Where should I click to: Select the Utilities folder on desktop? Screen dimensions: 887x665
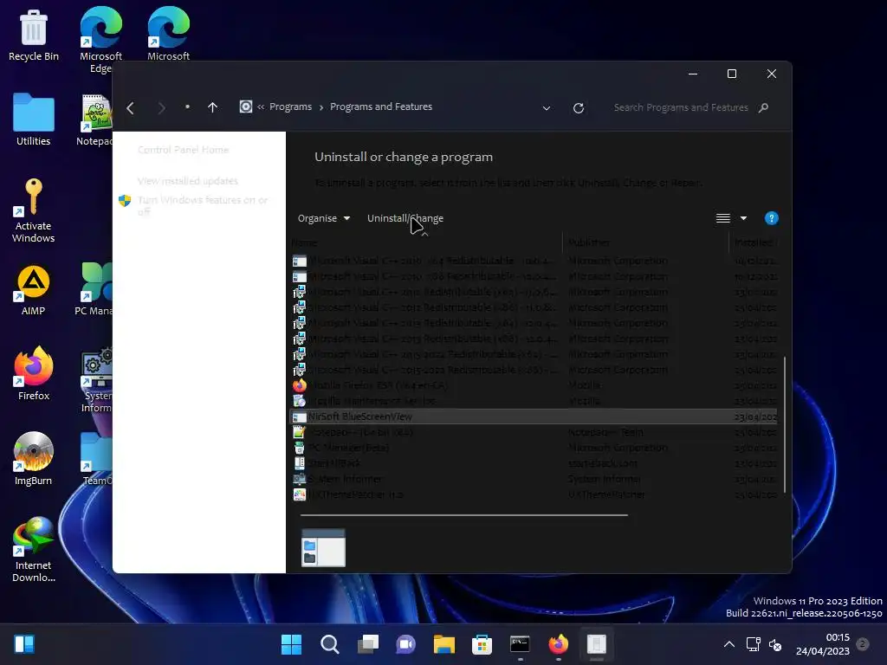pyautogui.click(x=34, y=119)
